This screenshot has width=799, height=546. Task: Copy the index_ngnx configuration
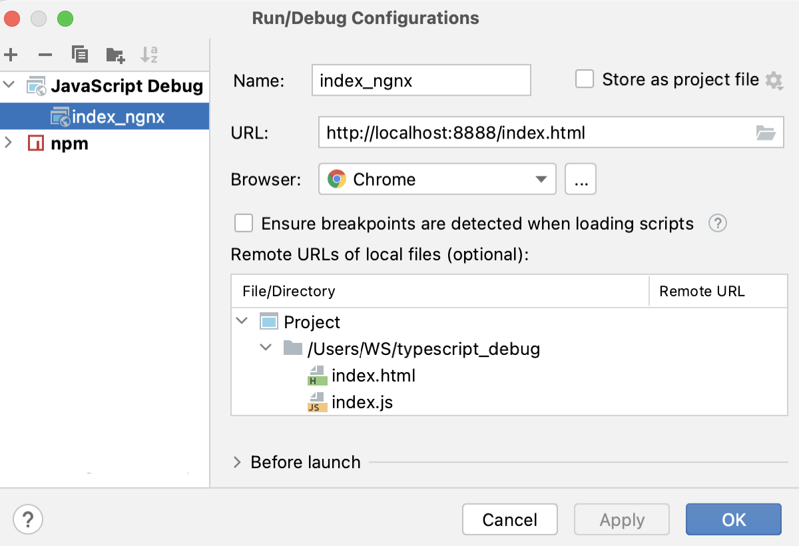click(79, 55)
